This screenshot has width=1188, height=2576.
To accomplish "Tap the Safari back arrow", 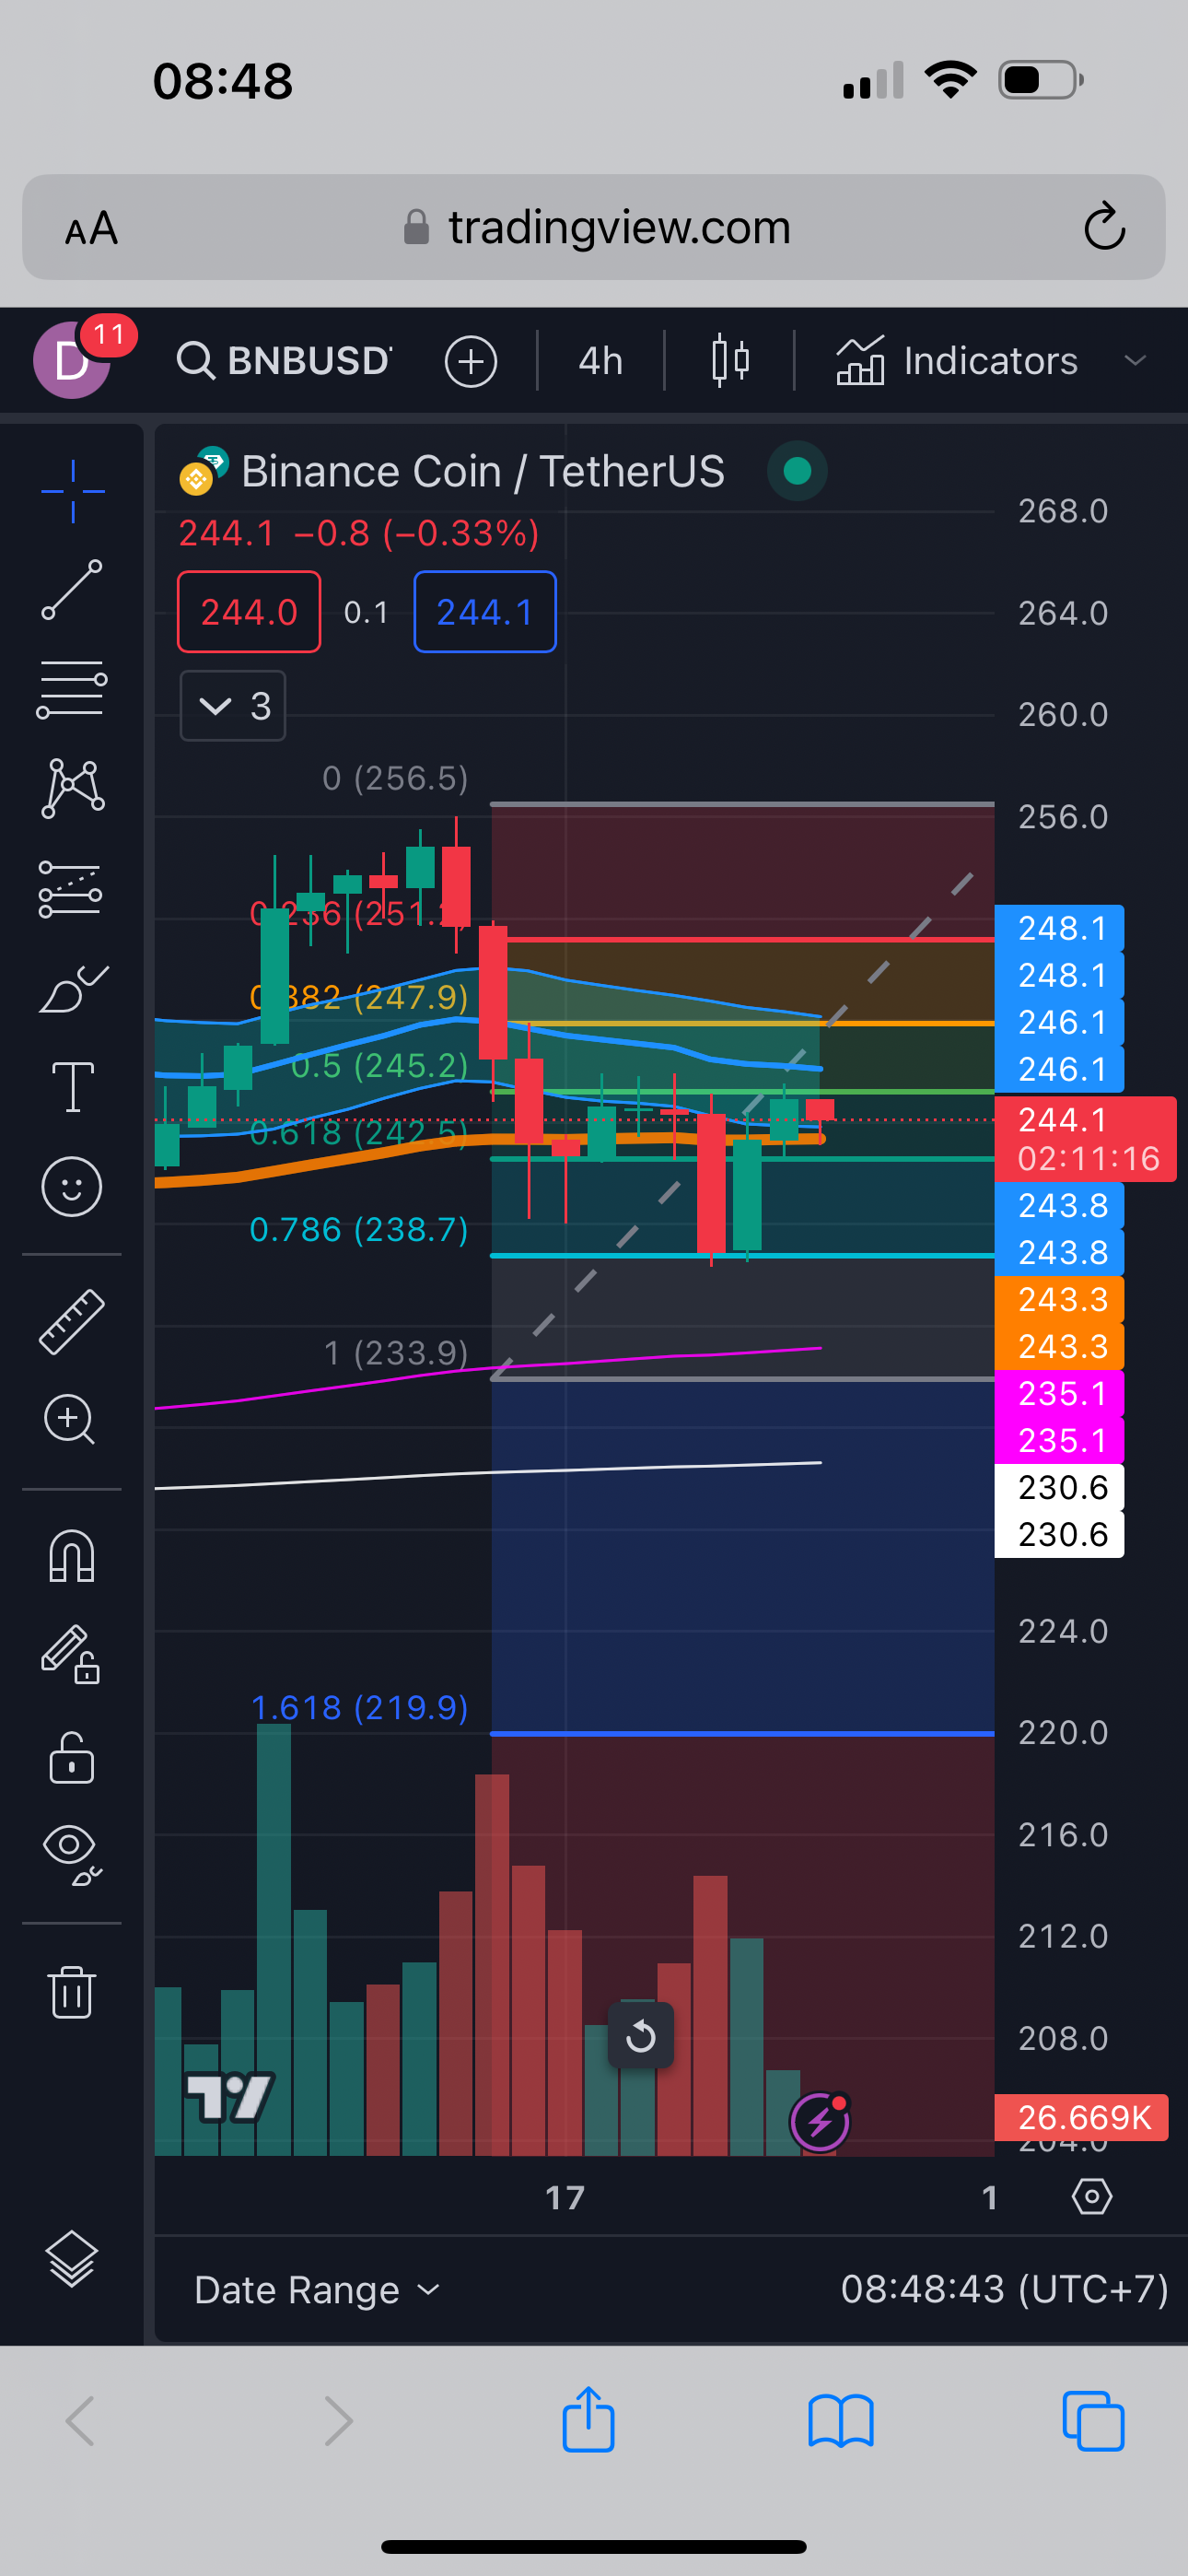I will (80, 2421).
